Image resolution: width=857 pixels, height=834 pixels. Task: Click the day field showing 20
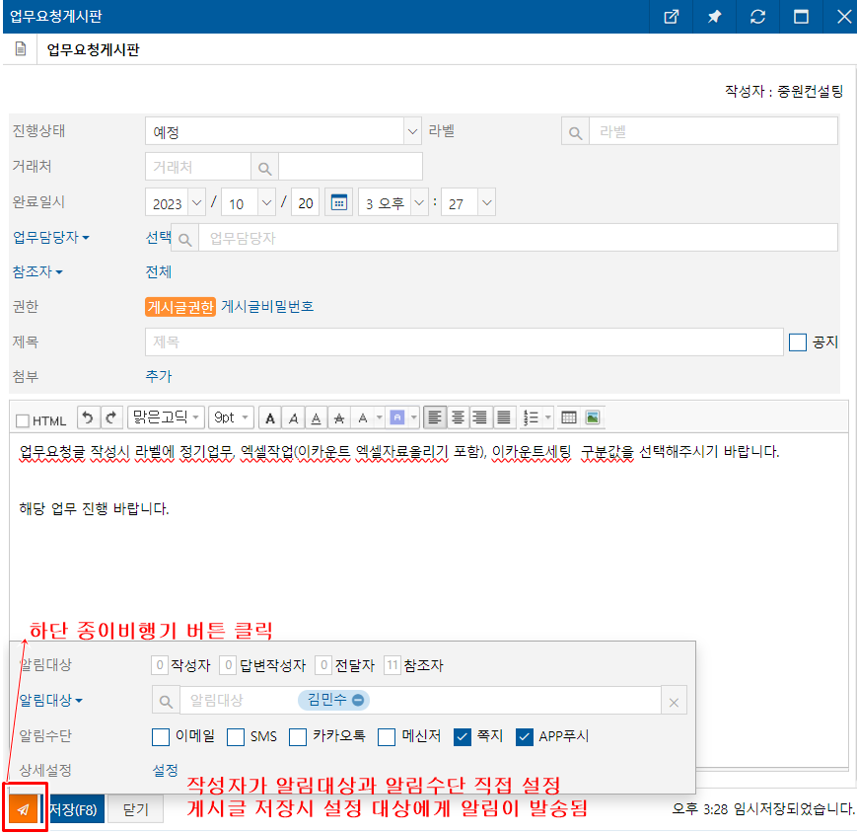coord(306,203)
